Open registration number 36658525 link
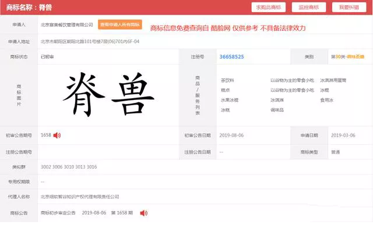 coord(232,57)
